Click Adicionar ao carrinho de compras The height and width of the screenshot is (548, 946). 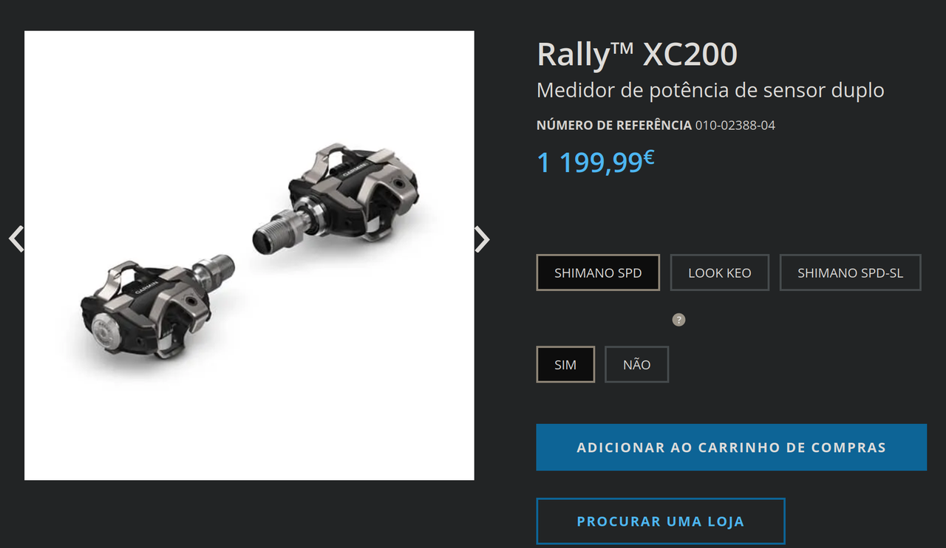point(731,448)
